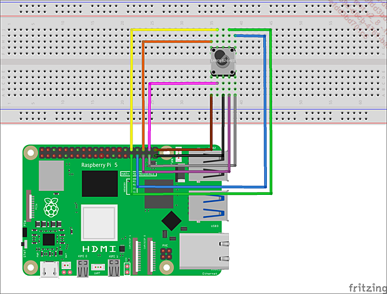
Task: Select the Raspberry Pi logo on board
Action: [x=51, y=207]
